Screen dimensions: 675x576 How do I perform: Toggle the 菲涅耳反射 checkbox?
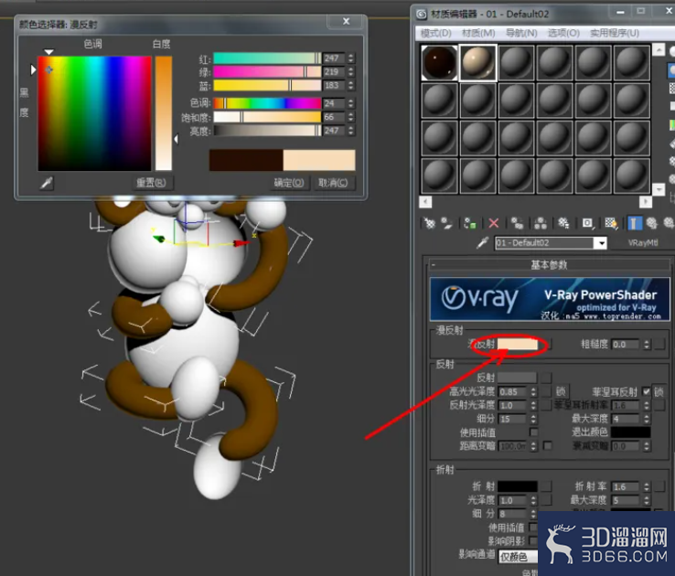646,391
